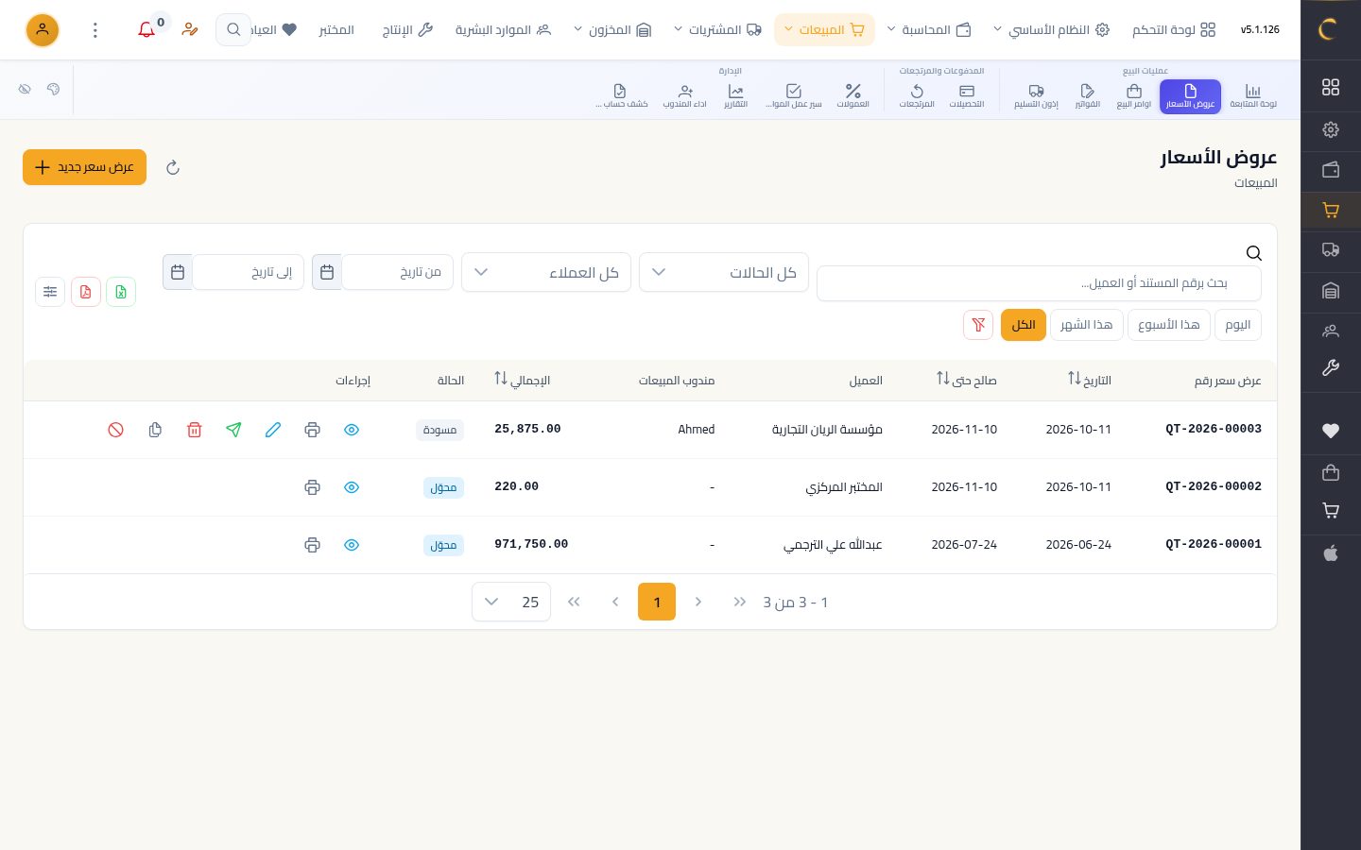Export the quotations list to Excel
Viewport: 1361px width, 850px height.
[x=121, y=292]
